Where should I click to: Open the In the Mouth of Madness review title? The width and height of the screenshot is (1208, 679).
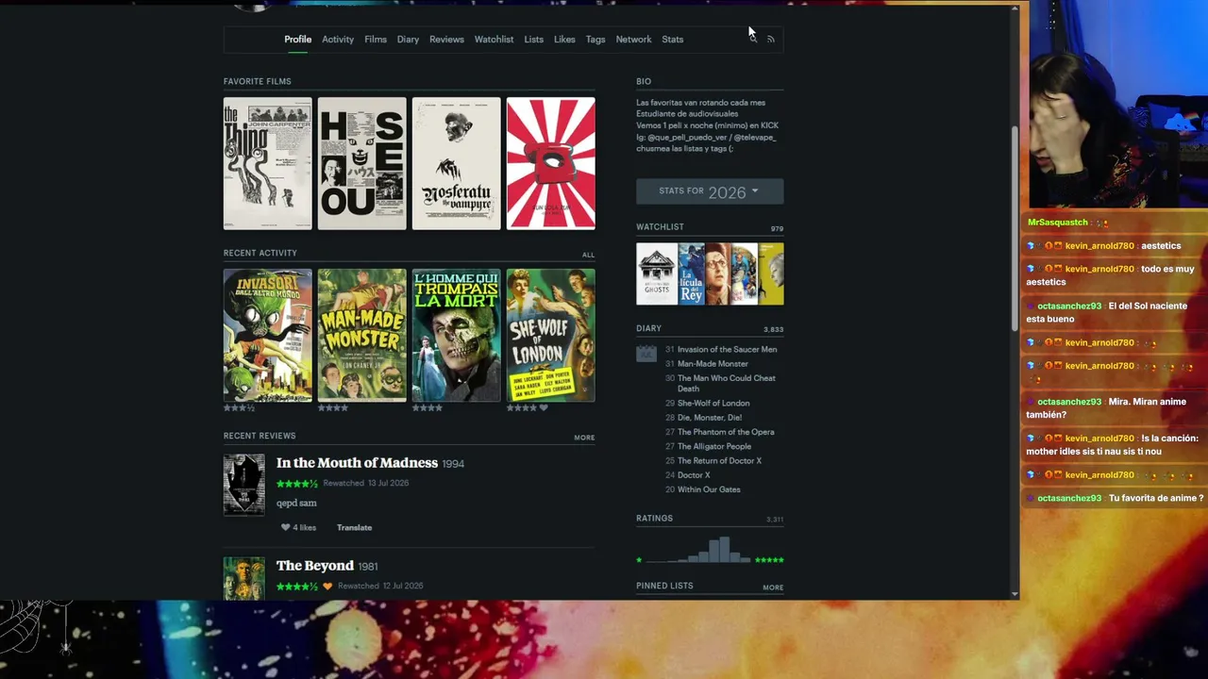click(357, 463)
